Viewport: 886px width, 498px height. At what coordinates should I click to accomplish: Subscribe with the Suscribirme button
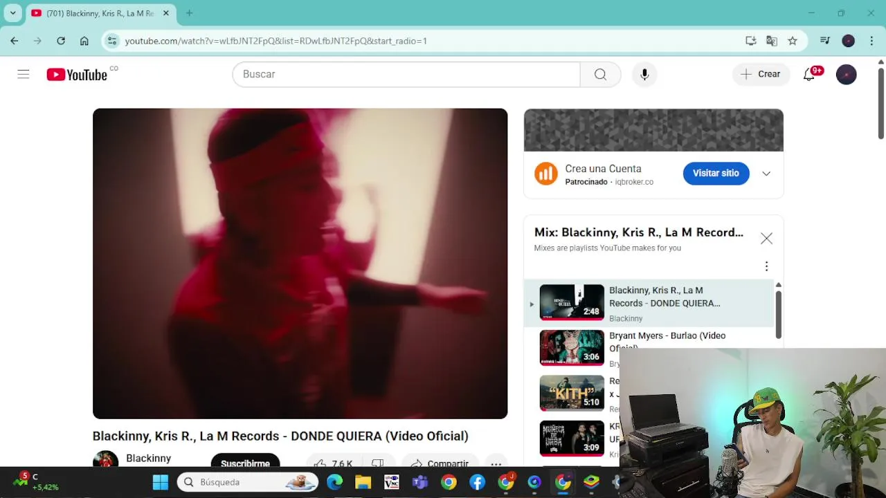(245, 461)
